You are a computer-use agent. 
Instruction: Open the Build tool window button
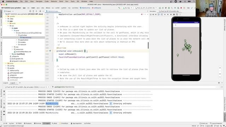pyautogui.click(x=54, y=123)
